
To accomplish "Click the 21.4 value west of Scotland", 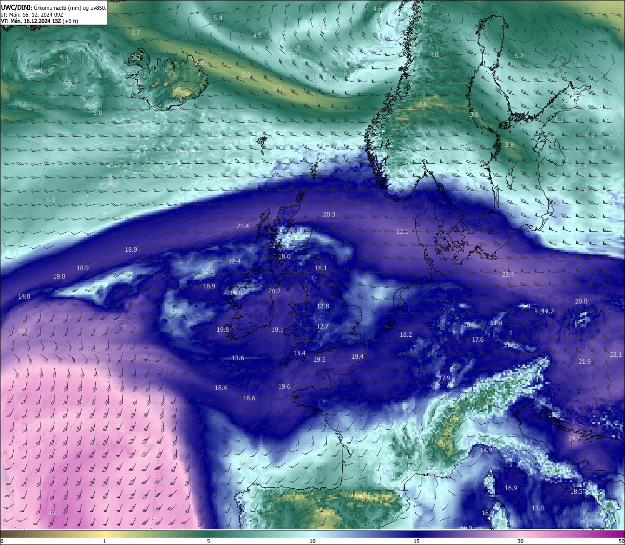I will 243,226.
